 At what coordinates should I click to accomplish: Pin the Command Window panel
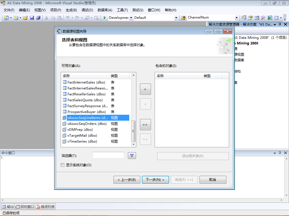[x=280, y=153]
